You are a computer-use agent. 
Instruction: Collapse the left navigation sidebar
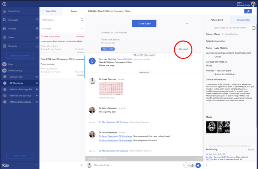click(x=36, y=165)
